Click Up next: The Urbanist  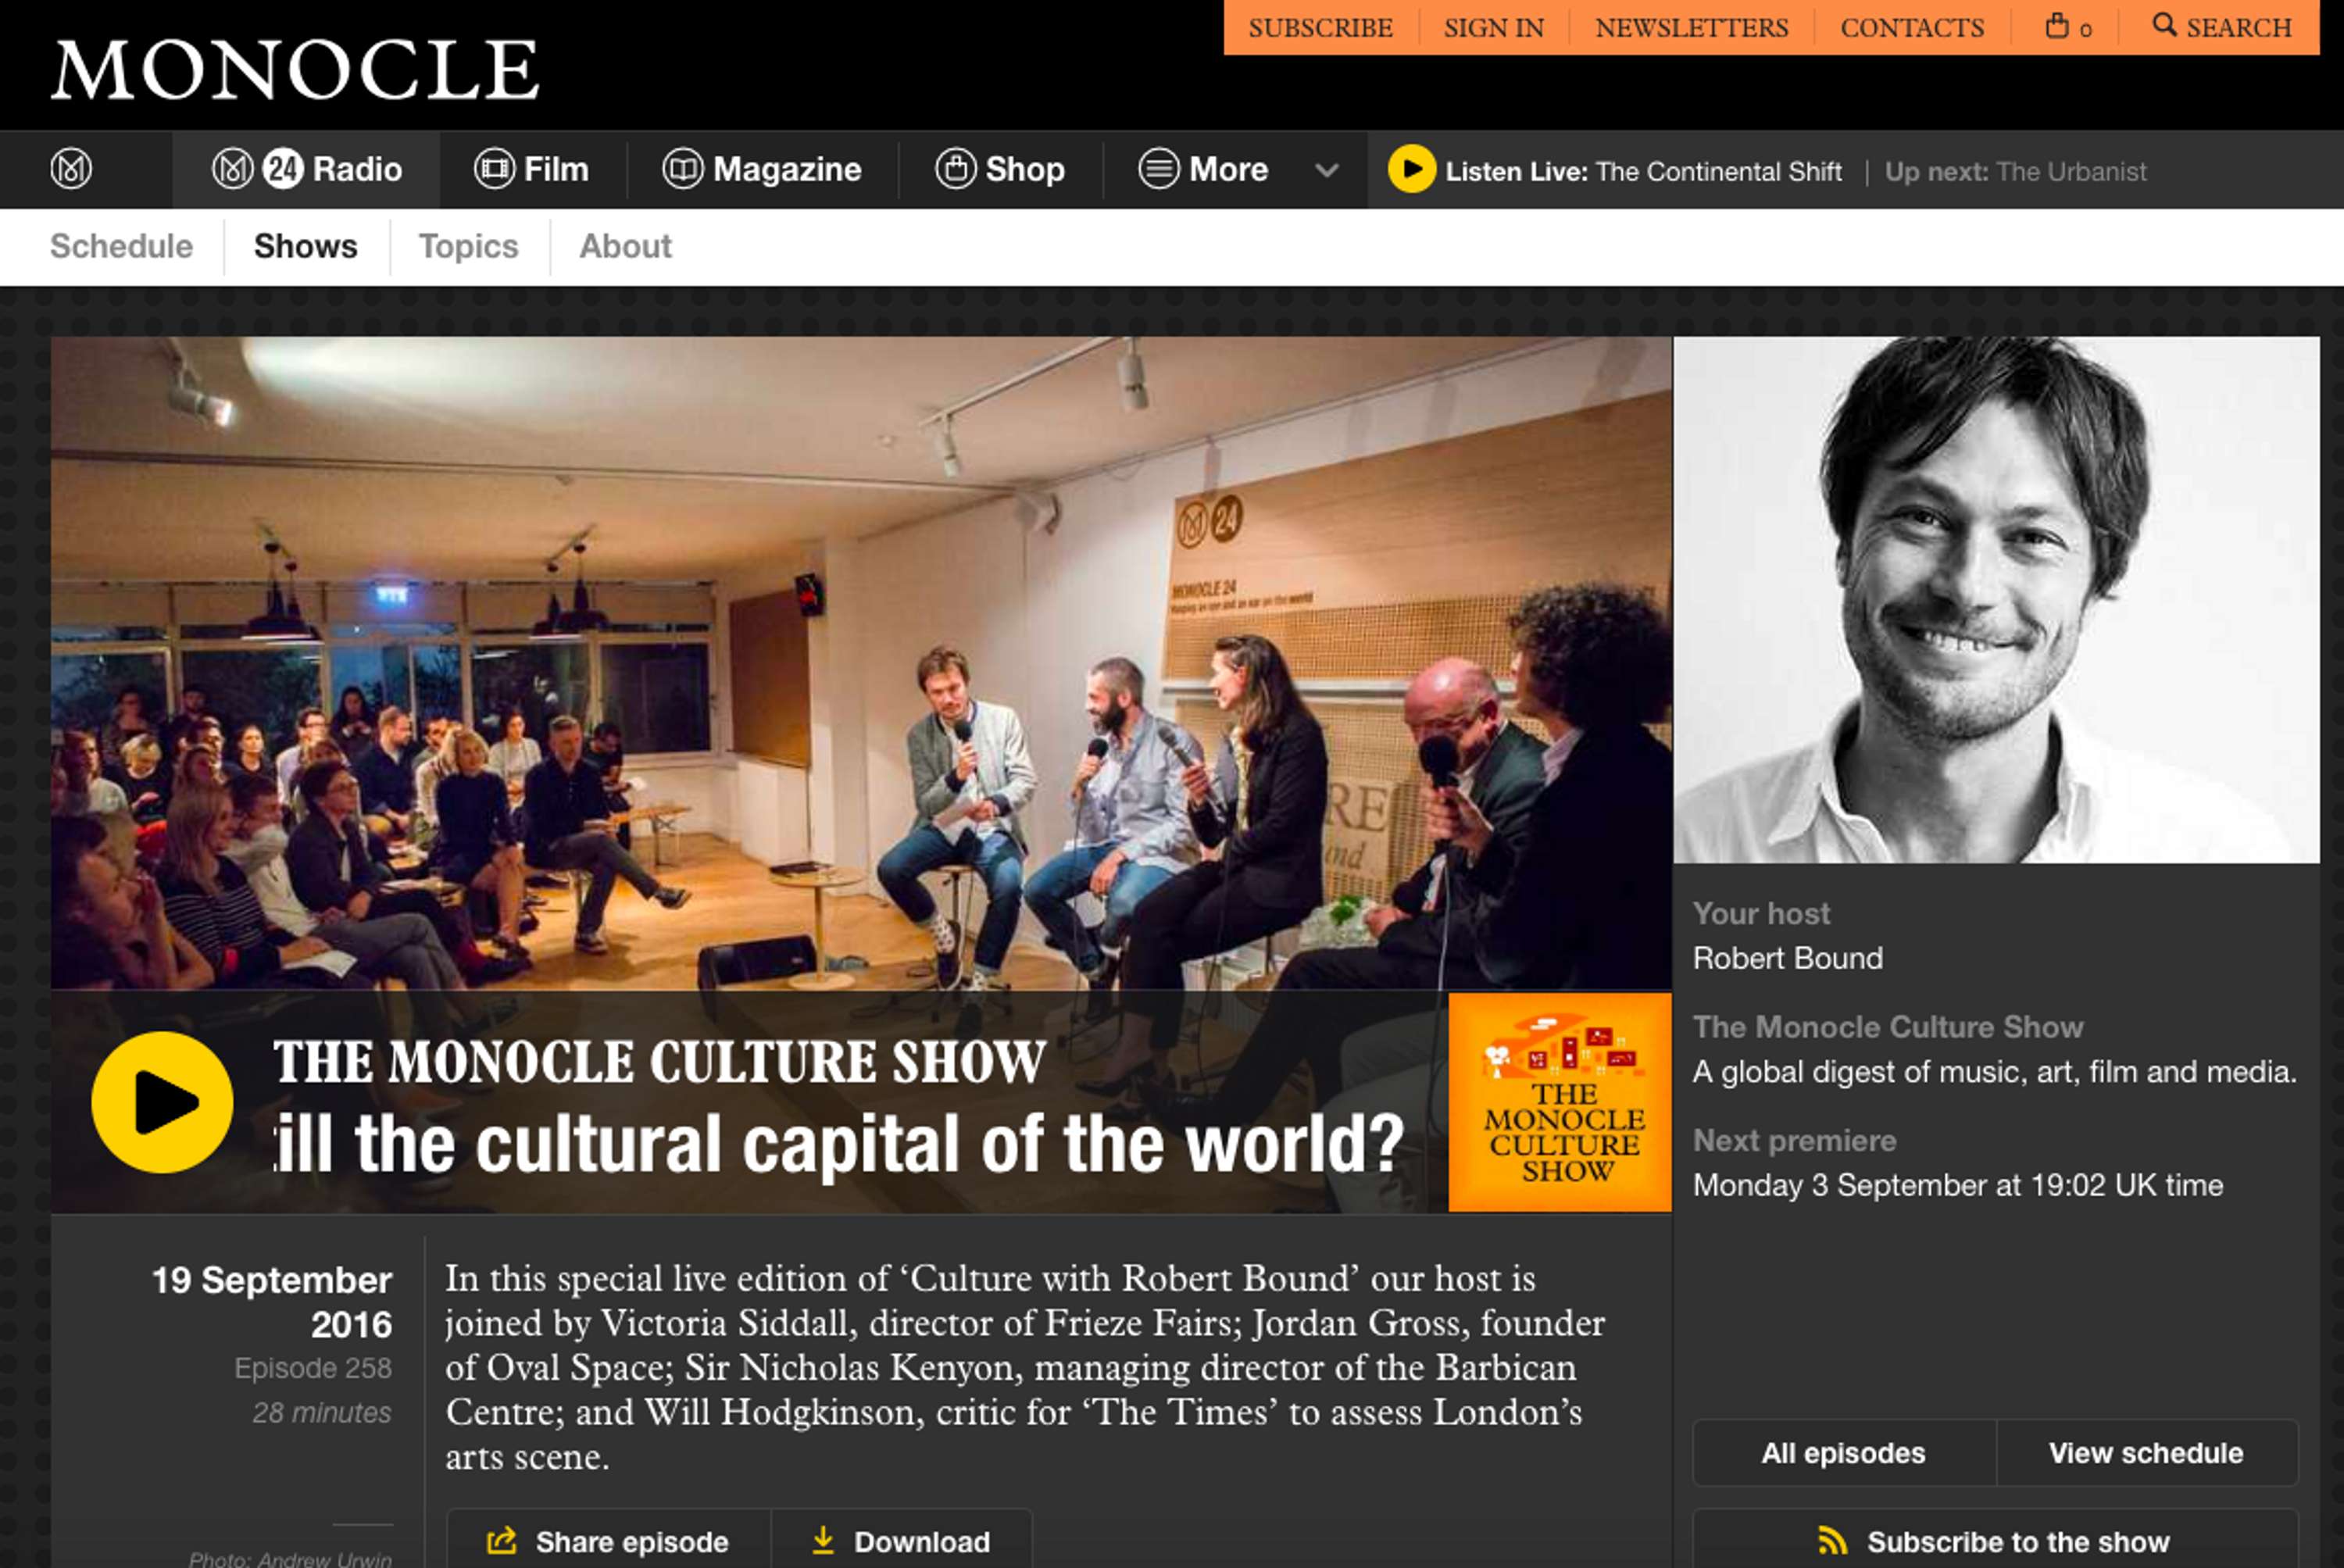(x=2015, y=172)
